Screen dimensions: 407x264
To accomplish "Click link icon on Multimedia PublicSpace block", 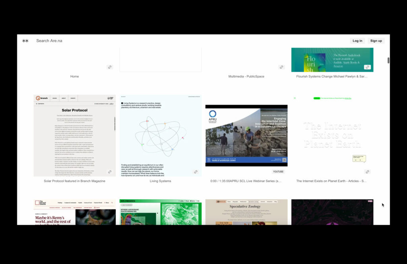I will 281,67.
